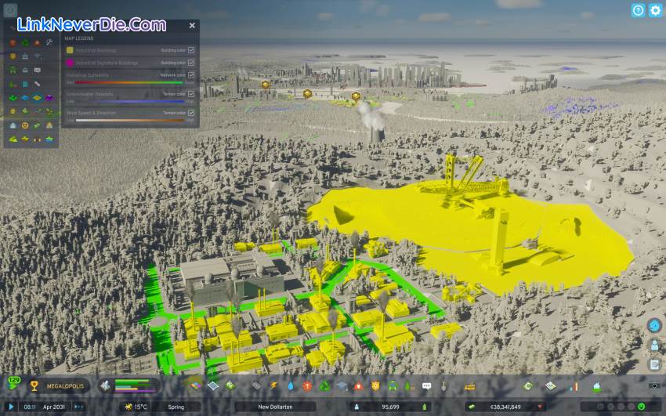
Task: Open photo mode camera
Action: 654,386
